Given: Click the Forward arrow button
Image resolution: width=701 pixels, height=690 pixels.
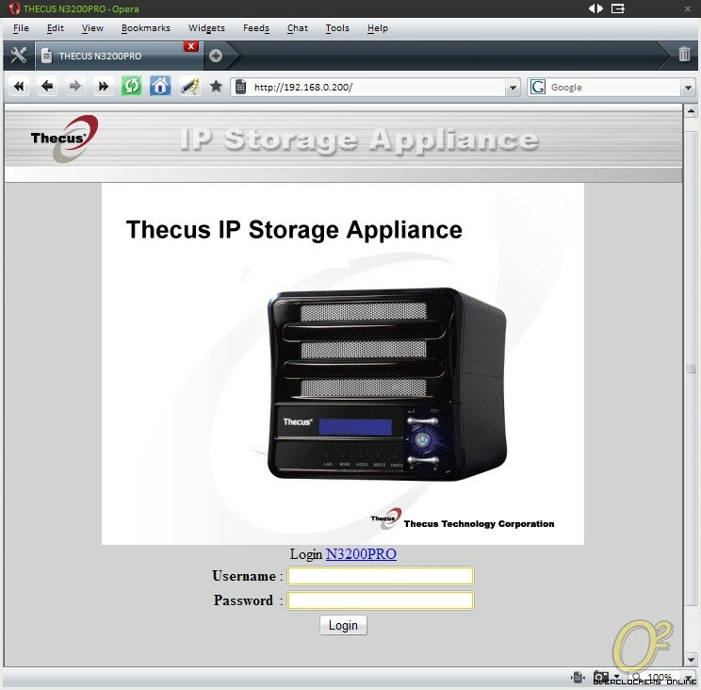Looking at the screenshot, I should (75, 87).
